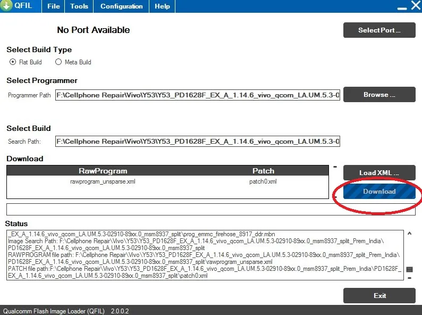The image size is (422, 315).
Task: Open the Help menu
Action: click(162, 6)
